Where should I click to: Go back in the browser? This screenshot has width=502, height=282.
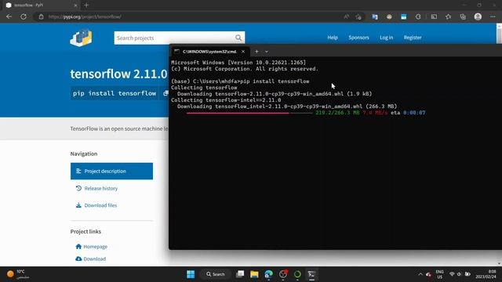click(x=9, y=16)
